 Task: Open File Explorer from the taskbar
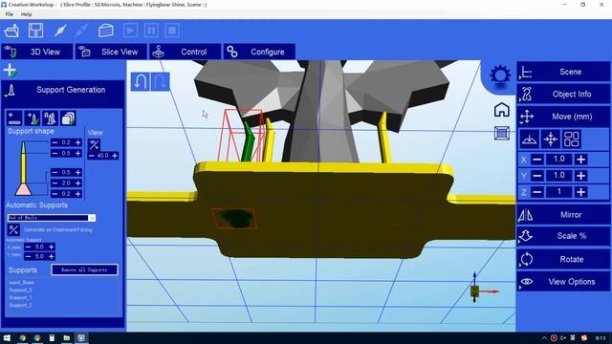click(x=67, y=337)
